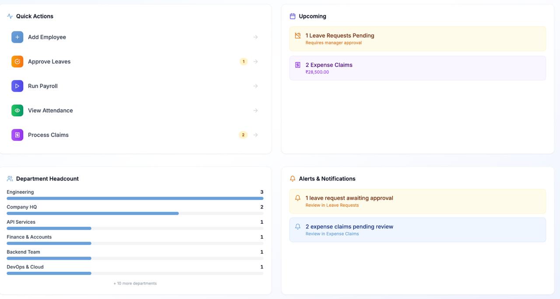Screen dimensions: 560x299
Task: Click the green View Attendance eye icon
Action: 17,111
